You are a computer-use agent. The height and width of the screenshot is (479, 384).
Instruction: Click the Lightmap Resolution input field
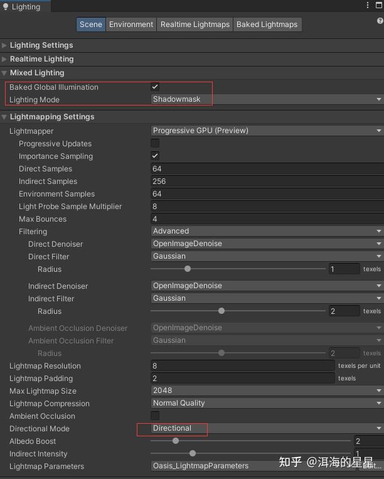tap(243, 365)
